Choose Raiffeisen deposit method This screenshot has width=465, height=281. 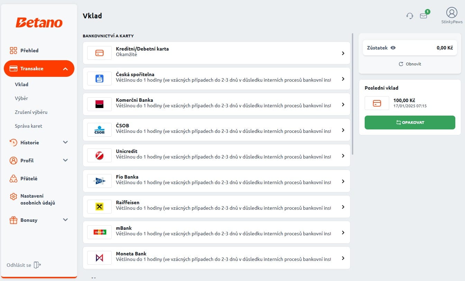coord(217,207)
